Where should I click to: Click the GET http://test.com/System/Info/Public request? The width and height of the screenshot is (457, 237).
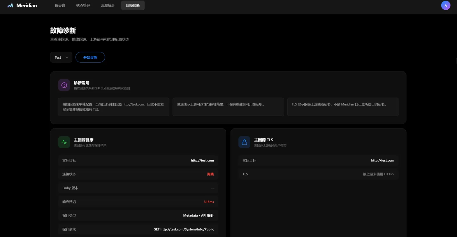(184, 229)
